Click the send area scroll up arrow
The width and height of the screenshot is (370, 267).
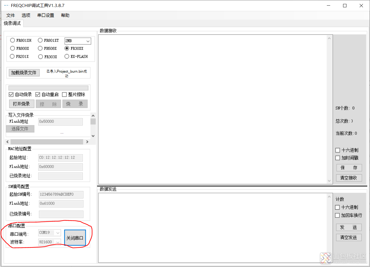(329, 197)
